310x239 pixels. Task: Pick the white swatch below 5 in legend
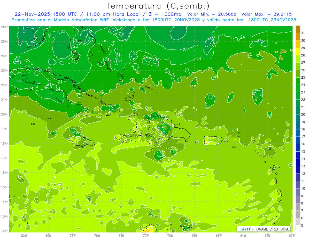pyautogui.click(x=298, y=229)
